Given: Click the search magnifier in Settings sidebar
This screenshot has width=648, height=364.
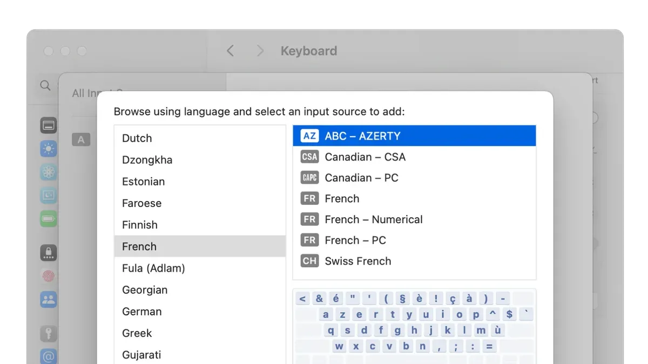Looking at the screenshot, I should (45, 85).
